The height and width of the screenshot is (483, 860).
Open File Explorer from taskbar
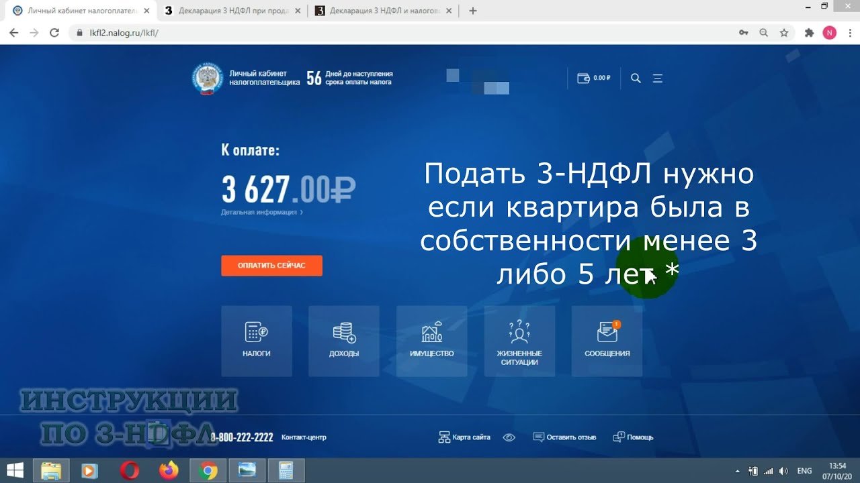click(x=51, y=471)
